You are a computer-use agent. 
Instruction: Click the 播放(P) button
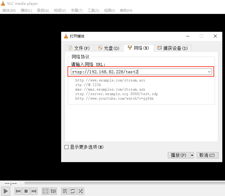coord(179,155)
